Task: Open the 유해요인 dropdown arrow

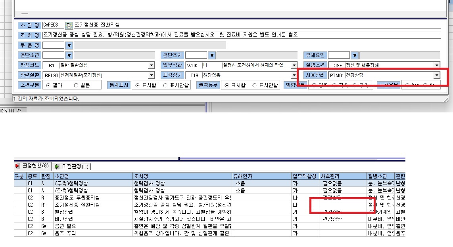Action: click(355, 55)
